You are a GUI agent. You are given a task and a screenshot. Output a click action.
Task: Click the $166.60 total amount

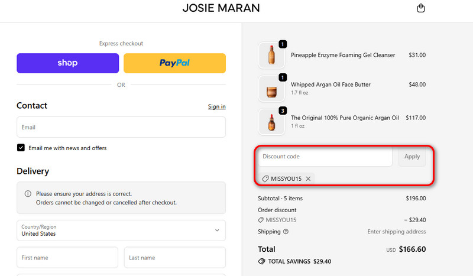[412, 249]
